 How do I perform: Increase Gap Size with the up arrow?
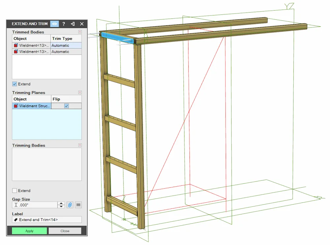61,204
